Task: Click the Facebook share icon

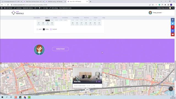Action: click(173, 20)
